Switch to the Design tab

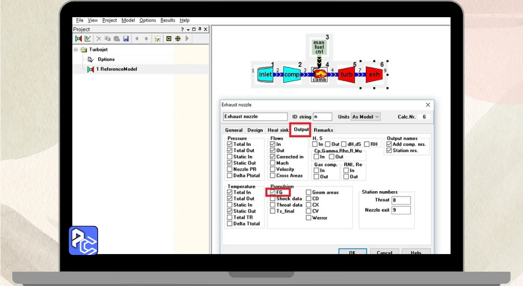click(255, 130)
